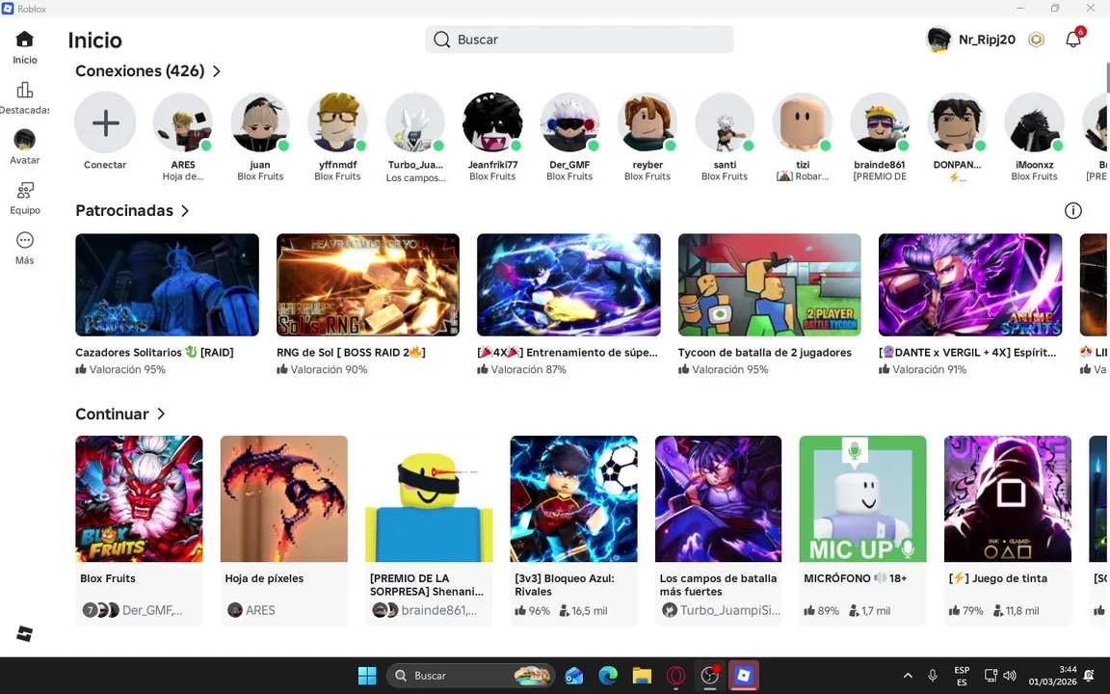1110x694 pixels.
Task: Open friend juan's avatar
Action: 260,122
